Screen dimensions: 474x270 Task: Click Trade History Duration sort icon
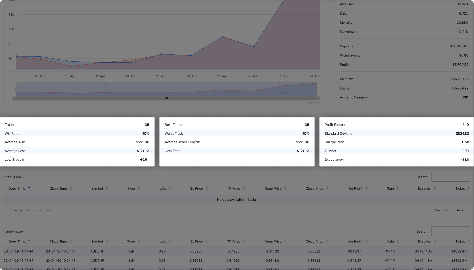pyautogui.click(x=435, y=242)
